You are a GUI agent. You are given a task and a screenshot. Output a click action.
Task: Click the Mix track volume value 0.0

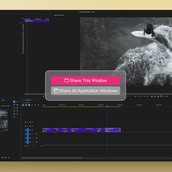33,146
